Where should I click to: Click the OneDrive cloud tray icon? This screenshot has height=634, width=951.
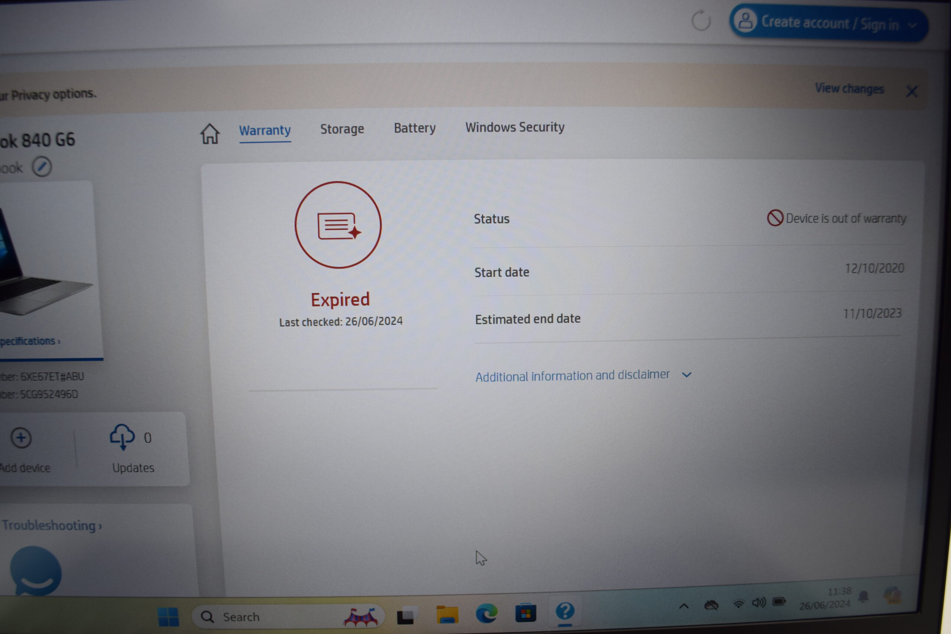point(711,605)
